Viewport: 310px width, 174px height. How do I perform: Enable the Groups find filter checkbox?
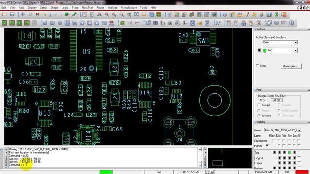259,105
